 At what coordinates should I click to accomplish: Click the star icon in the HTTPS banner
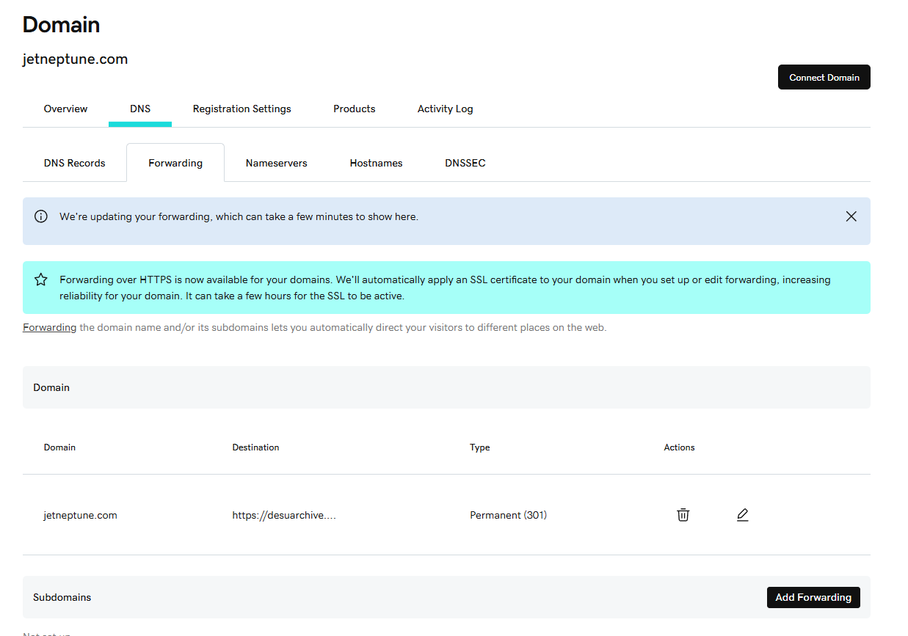(x=41, y=279)
